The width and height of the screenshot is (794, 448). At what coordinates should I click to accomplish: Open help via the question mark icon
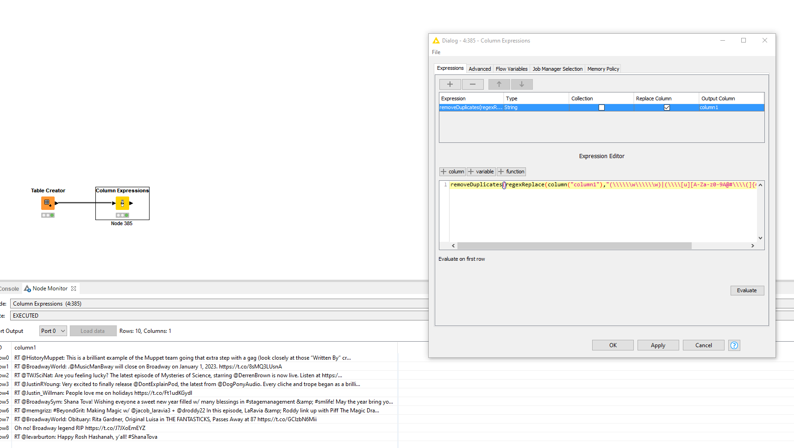click(733, 345)
